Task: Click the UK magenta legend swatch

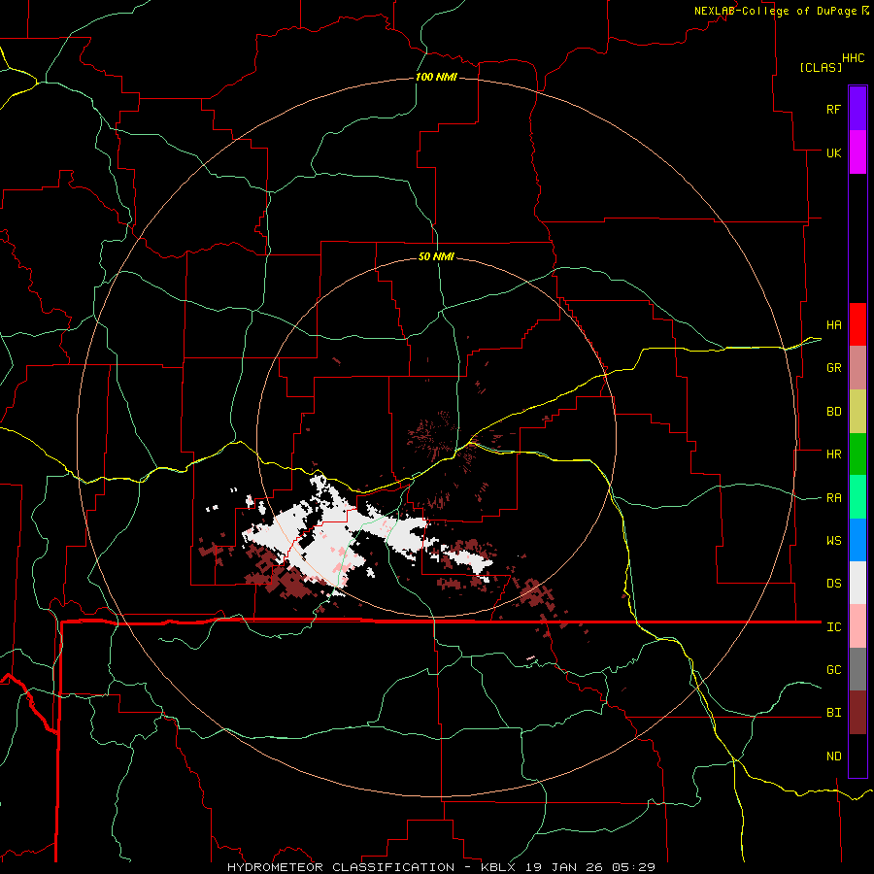Action: (857, 152)
